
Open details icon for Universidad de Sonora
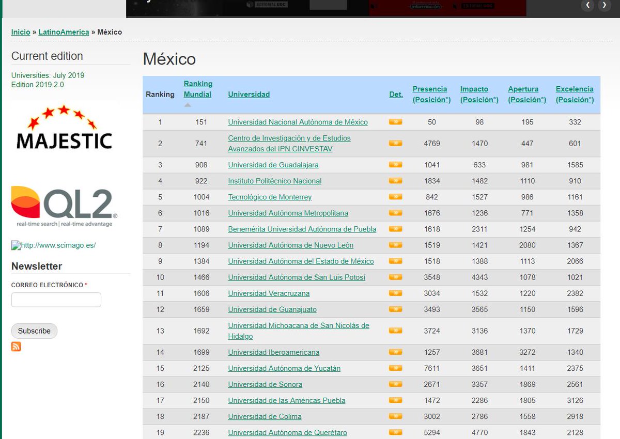coord(396,384)
